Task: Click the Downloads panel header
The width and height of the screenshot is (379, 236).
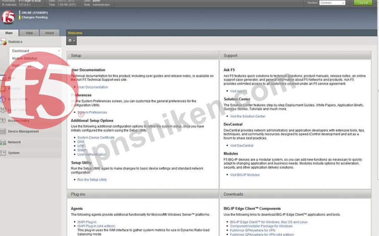Action: click(295, 194)
